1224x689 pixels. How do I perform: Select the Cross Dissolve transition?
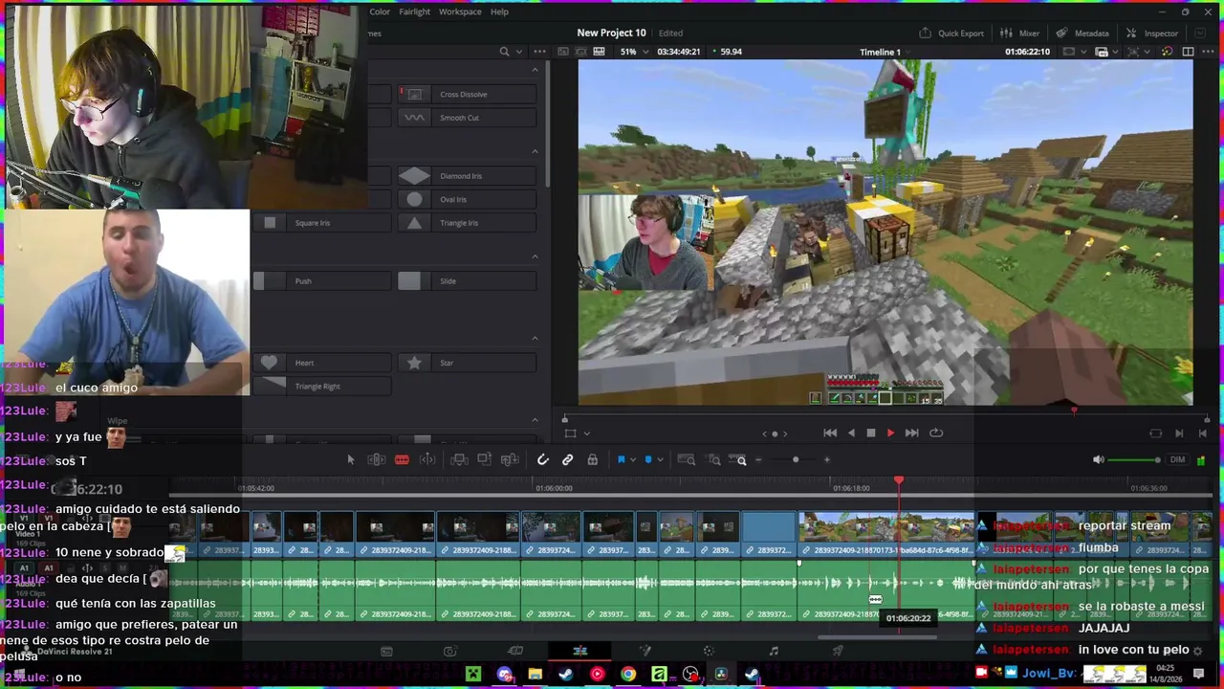click(x=467, y=94)
